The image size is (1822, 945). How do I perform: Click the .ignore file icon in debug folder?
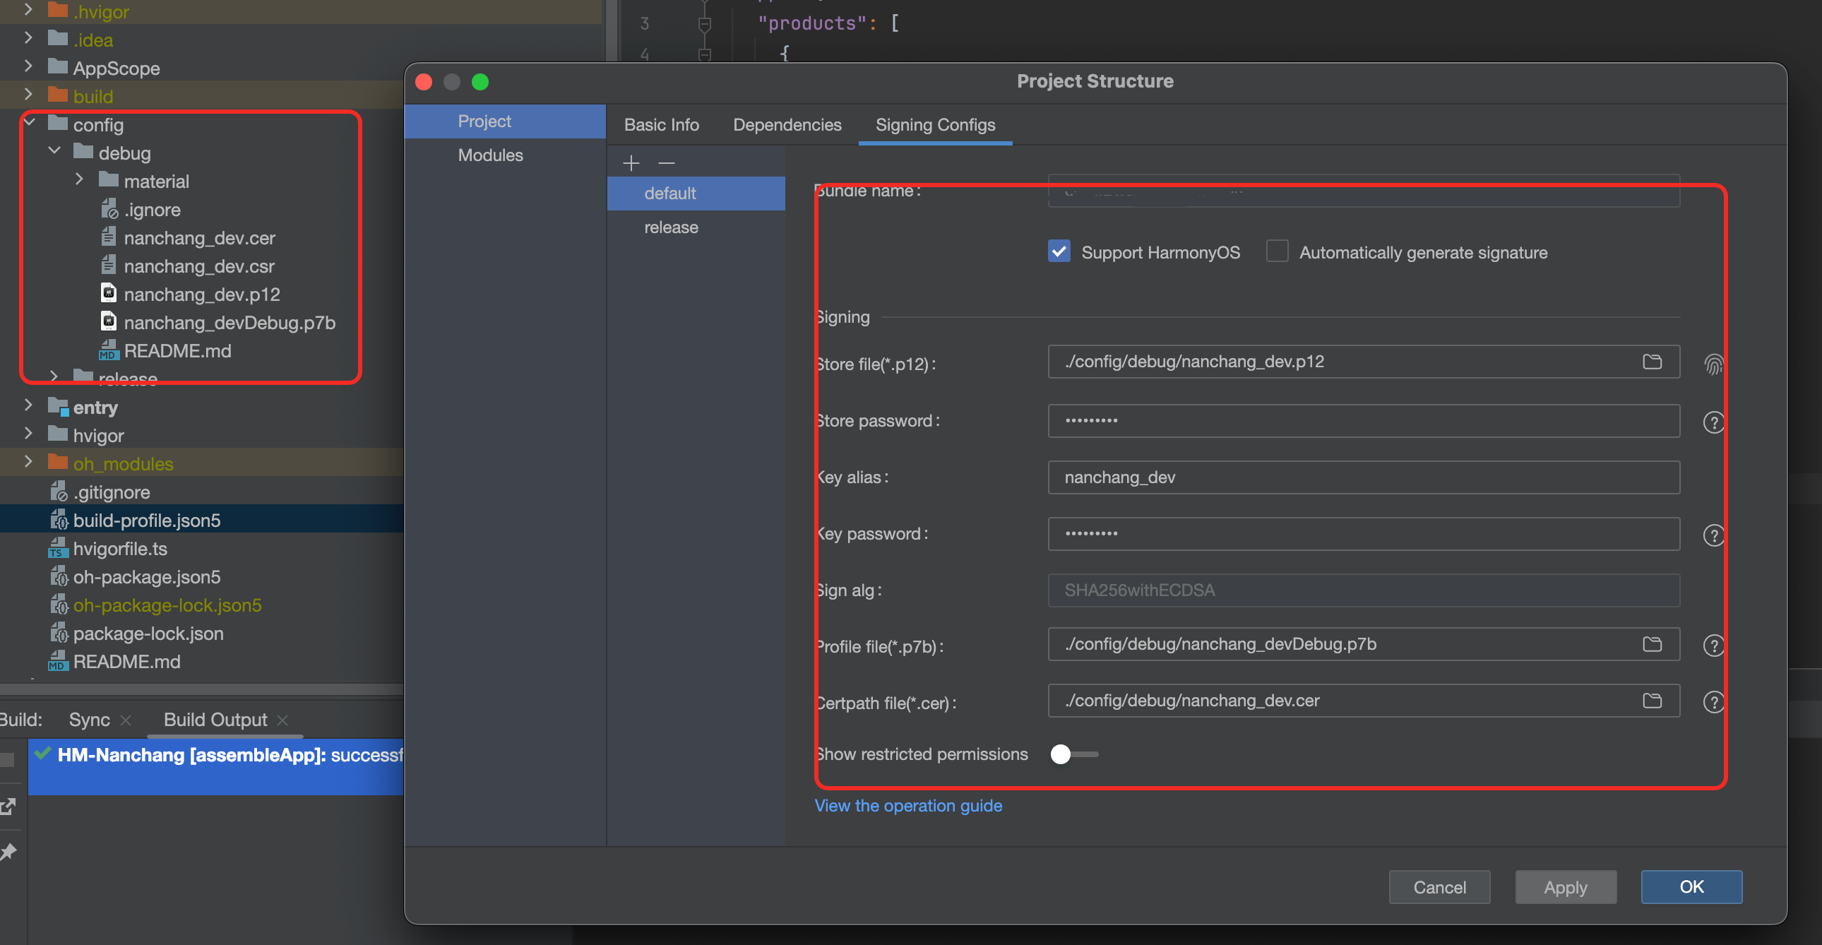pyautogui.click(x=108, y=208)
